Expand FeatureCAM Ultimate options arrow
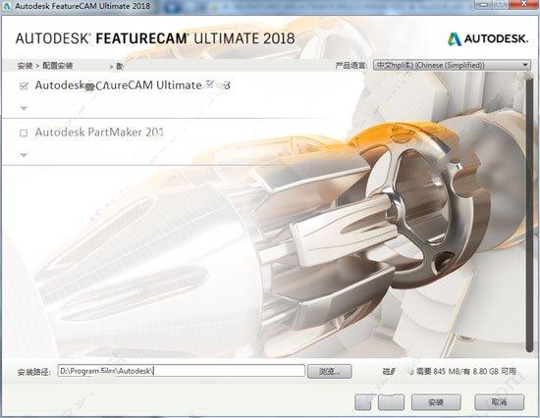This screenshot has width=540, height=418. click(24, 108)
